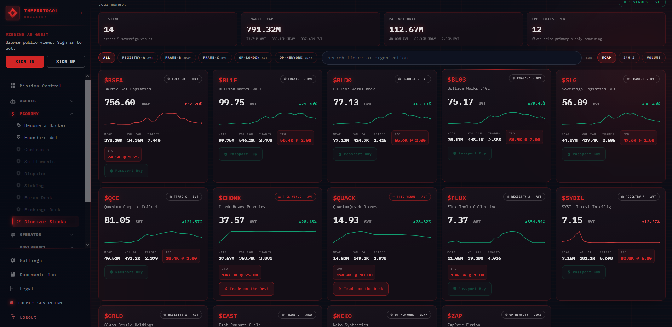Click the $BSEA price sparkline chart
672x327 pixels.
click(x=153, y=119)
